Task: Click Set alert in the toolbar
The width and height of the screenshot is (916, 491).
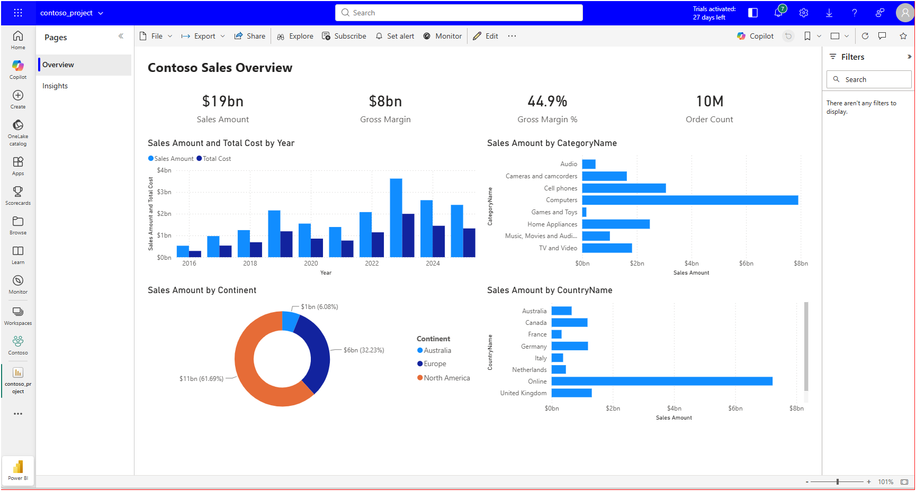Action: pos(395,36)
